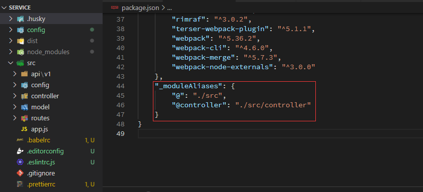The height and width of the screenshot is (192, 423).
Task: Expand the controller folder chevron
Action: point(15,96)
